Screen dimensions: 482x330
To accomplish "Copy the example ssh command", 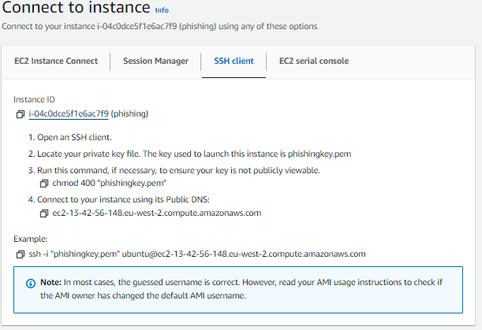I will click(x=20, y=254).
